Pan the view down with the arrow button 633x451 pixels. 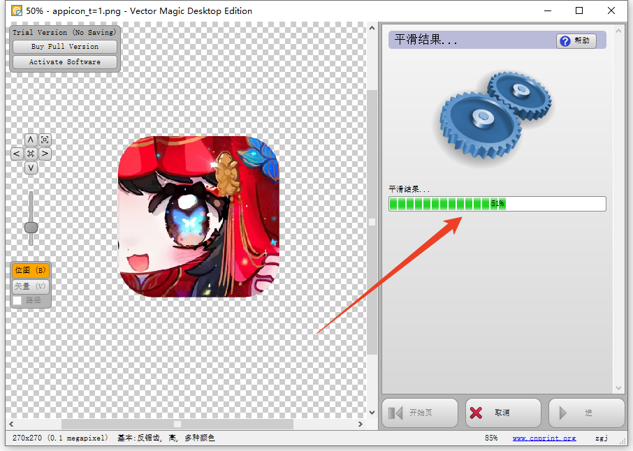pos(31,168)
